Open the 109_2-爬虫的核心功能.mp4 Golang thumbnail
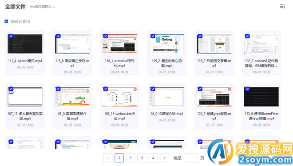The image size is (293, 166). pos(166,43)
